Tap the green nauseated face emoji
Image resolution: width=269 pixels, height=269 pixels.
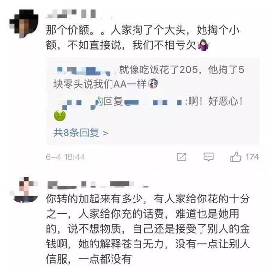click(x=60, y=115)
